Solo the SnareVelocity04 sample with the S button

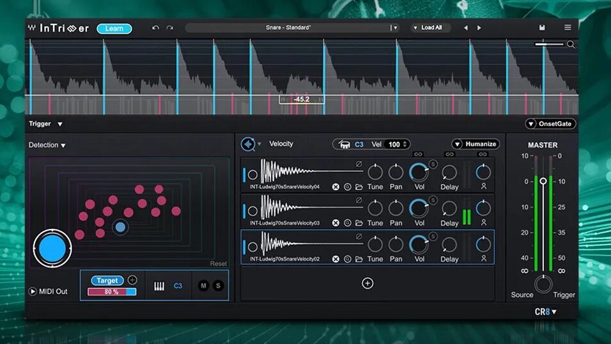click(433, 164)
